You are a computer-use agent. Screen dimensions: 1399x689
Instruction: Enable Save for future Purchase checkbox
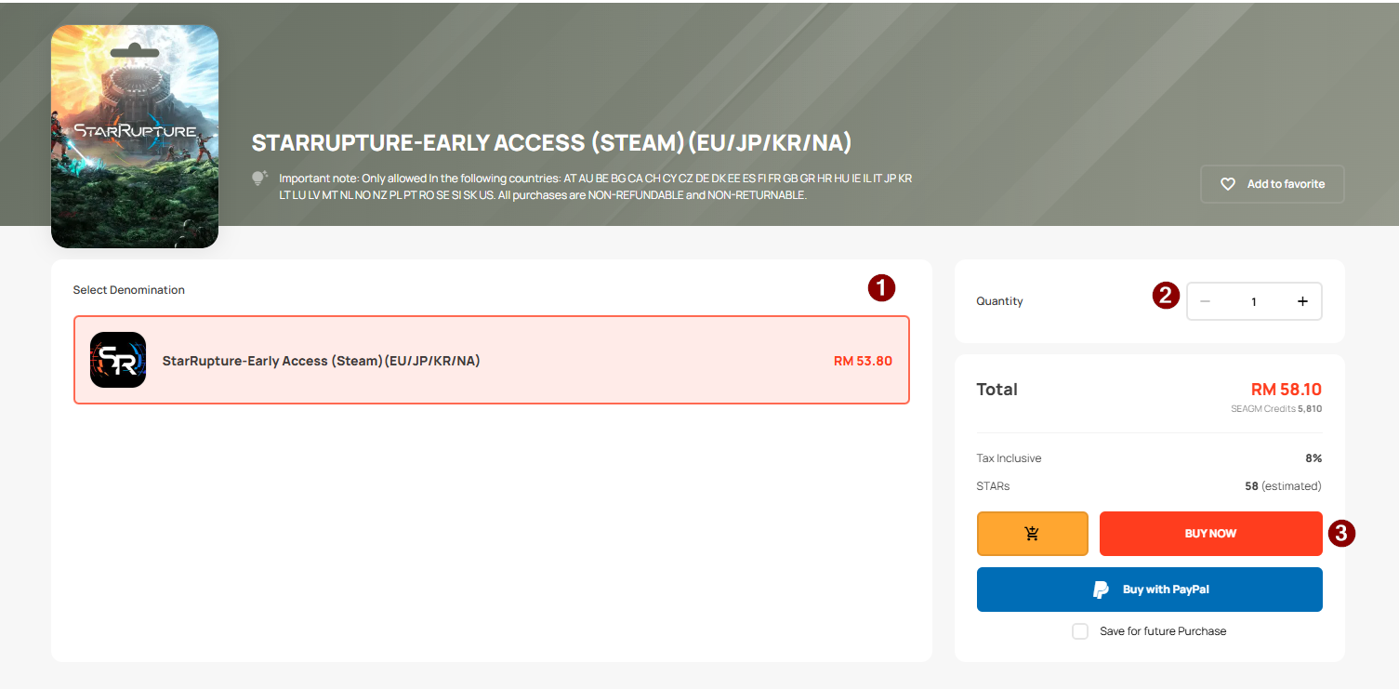(1080, 631)
